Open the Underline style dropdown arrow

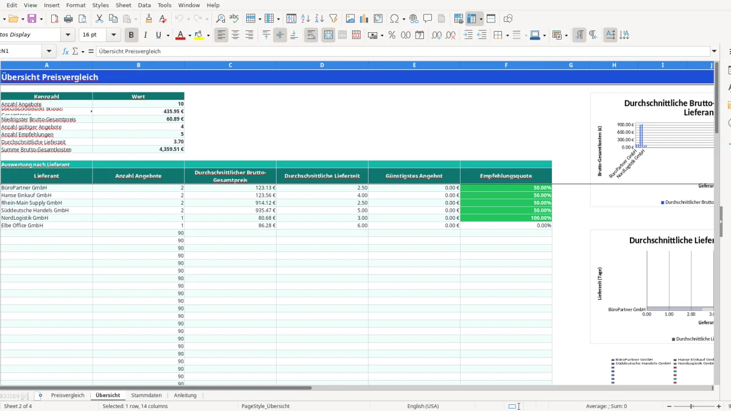(x=168, y=35)
